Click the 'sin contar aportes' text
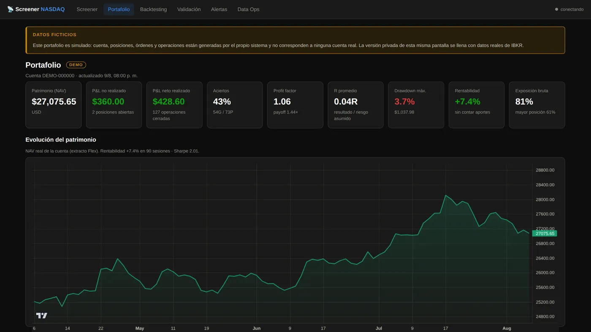 click(x=472, y=112)
